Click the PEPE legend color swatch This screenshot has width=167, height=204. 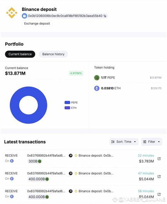point(67,103)
